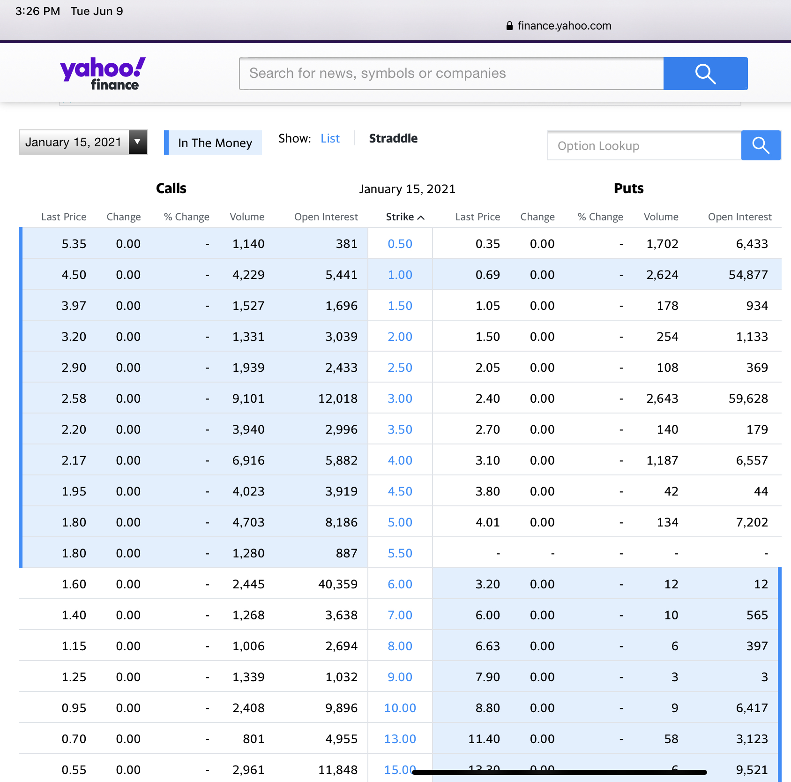Click the Option Lookup search magnifier icon
The width and height of the screenshot is (791, 782).
pos(761,146)
